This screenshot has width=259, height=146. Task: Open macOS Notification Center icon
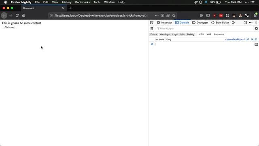(253, 2)
